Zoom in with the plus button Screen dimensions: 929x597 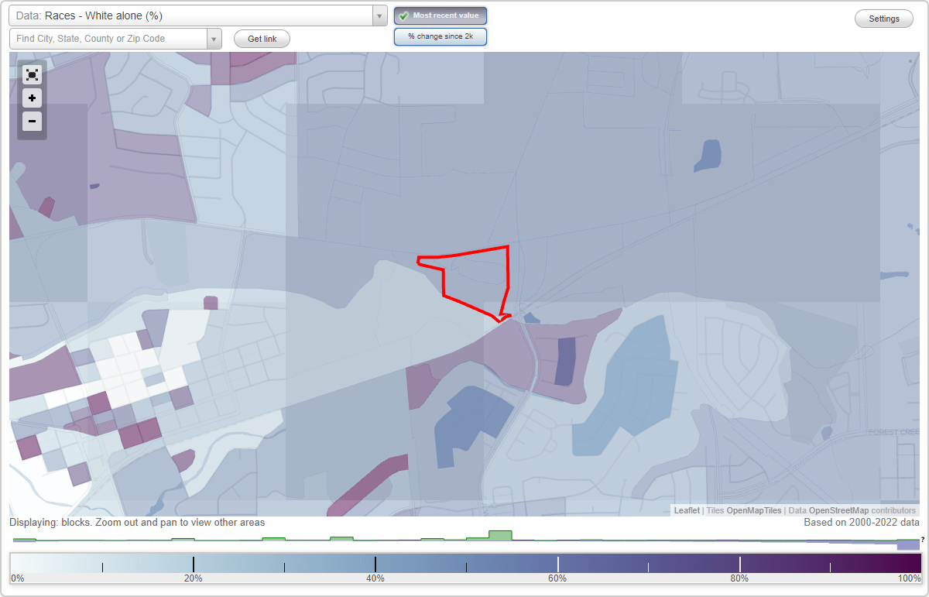(x=32, y=98)
